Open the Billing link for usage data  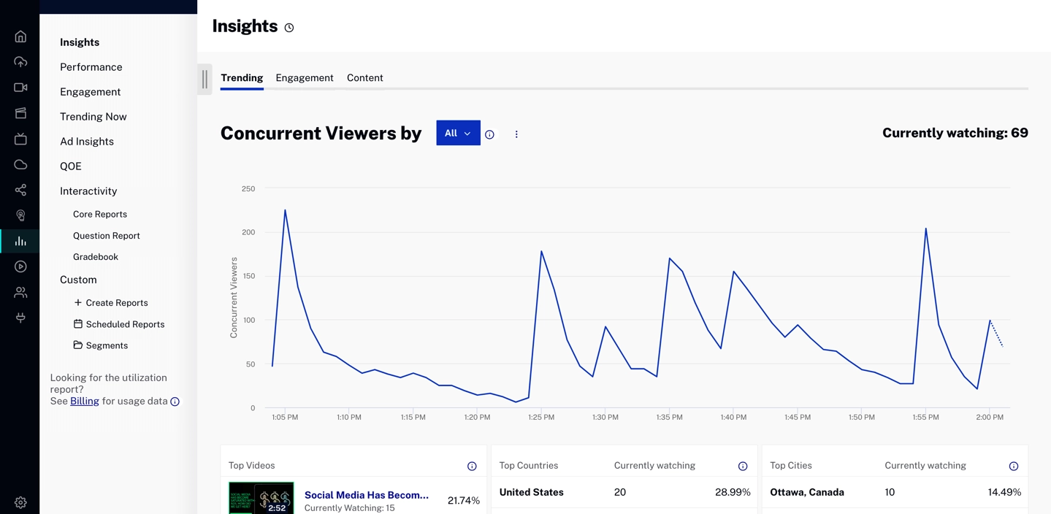click(x=84, y=401)
